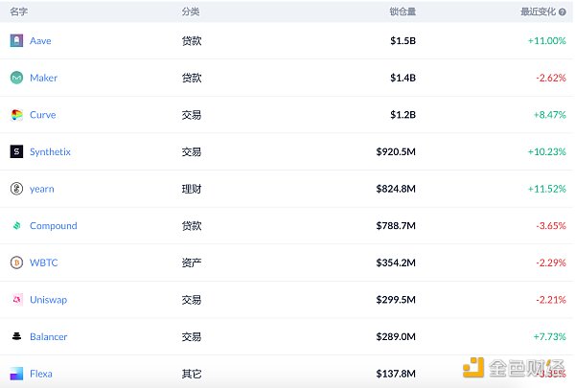Click the Flexa gradient logo icon
The height and width of the screenshot is (388, 575).
(x=16, y=374)
